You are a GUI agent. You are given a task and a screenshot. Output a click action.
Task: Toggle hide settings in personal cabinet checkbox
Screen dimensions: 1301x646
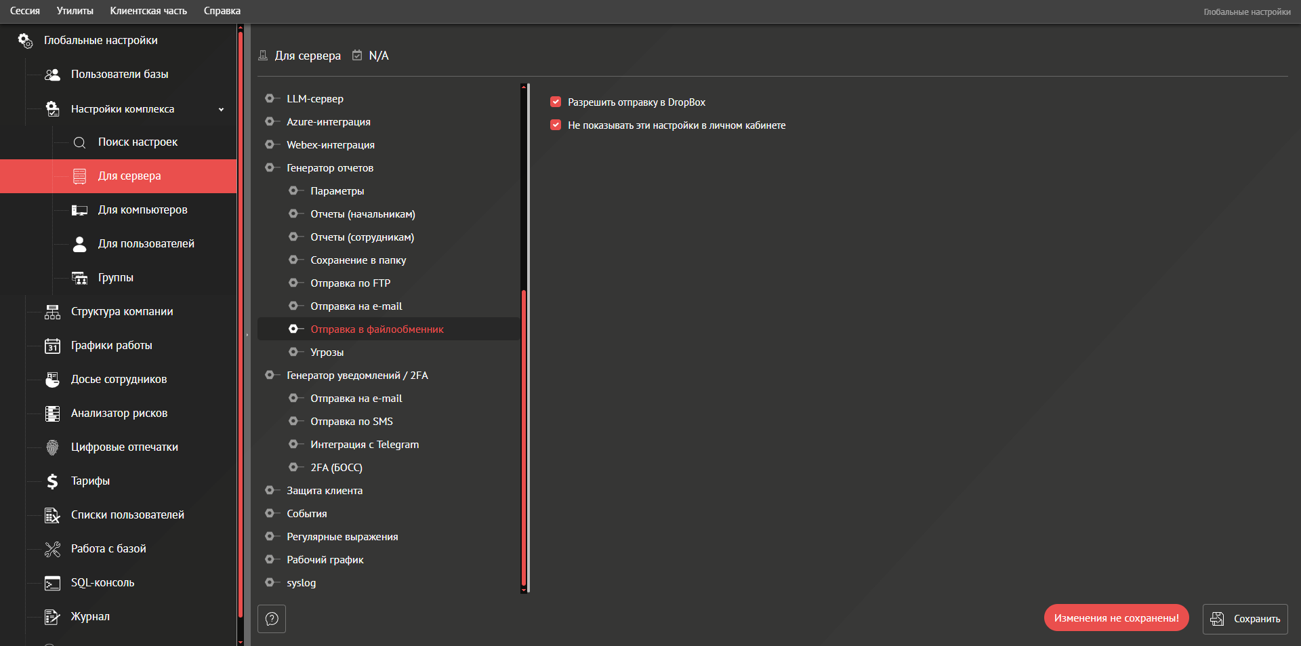(556, 125)
